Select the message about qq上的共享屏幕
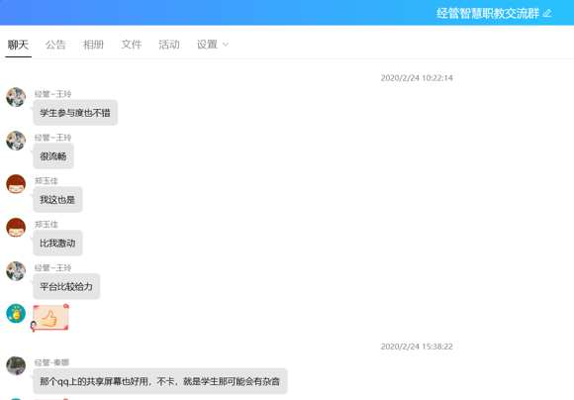 coord(160,381)
